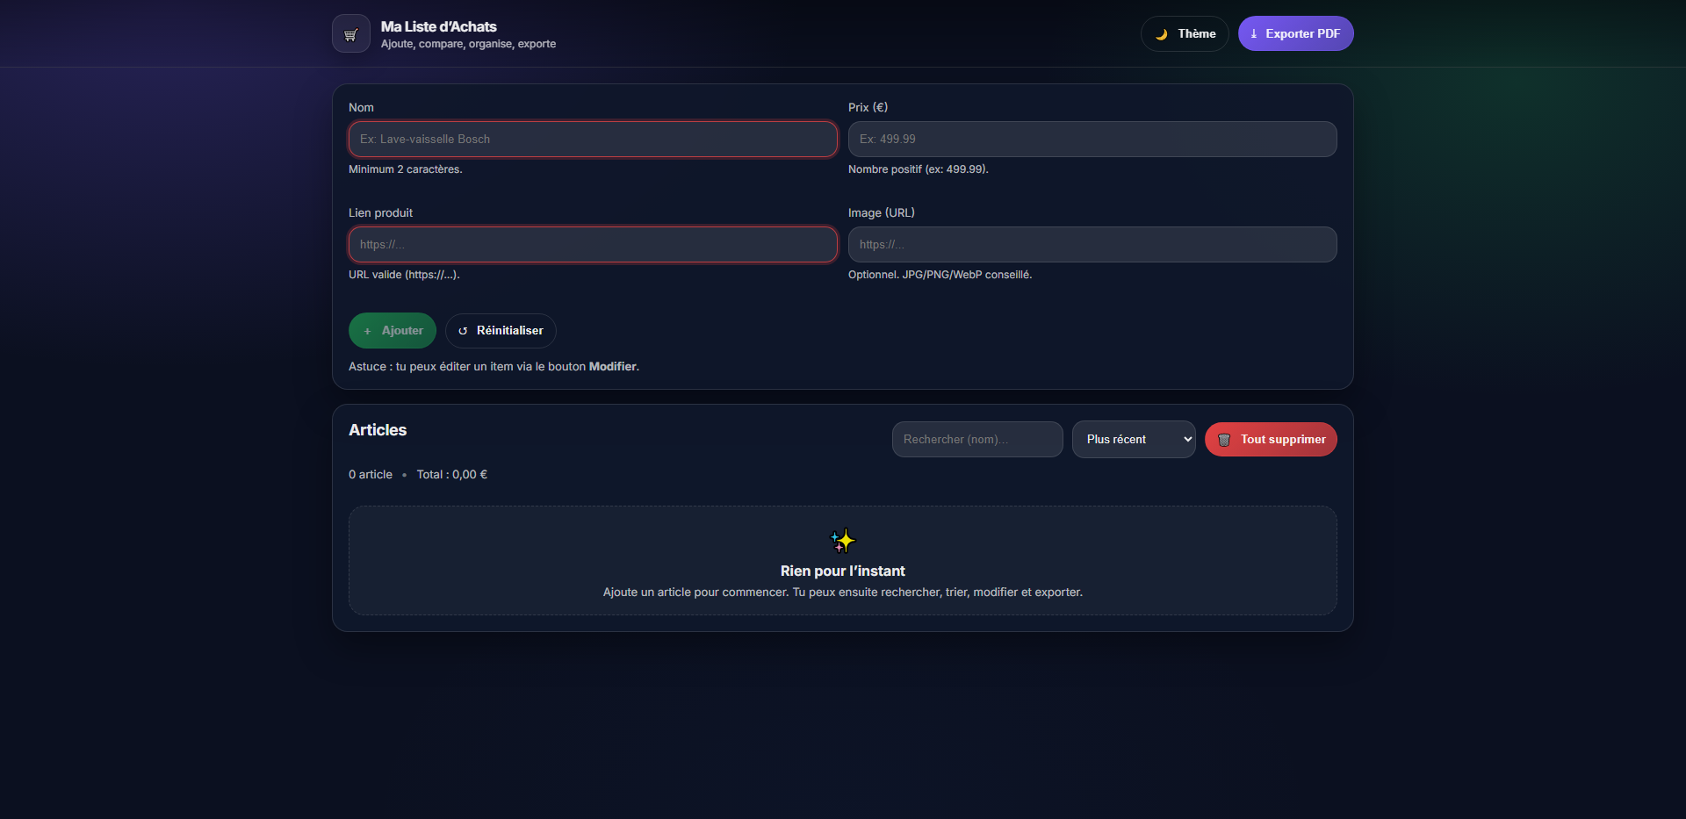Click the Image (URL) input field
This screenshot has width=1686, height=819.
[x=1092, y=244]
